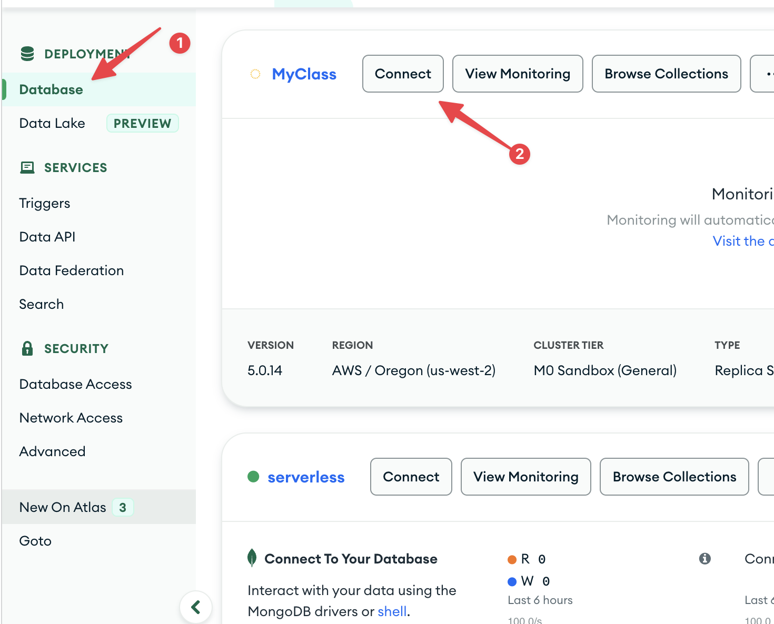Image resolution: width=774 pixels, height=624 pixels.
Task: Open the Database section in sidebar
Action: pos(51,89)
